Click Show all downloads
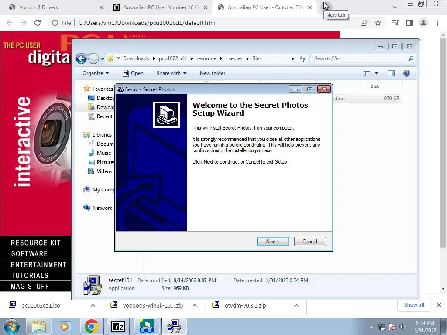The image size is (447, 335). (x=414, y=305)
